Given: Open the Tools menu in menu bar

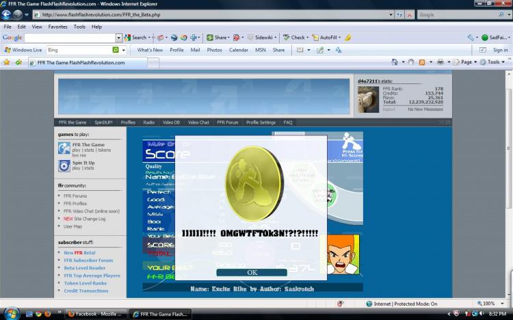Looking at the screenshot, I should [79, 27].
